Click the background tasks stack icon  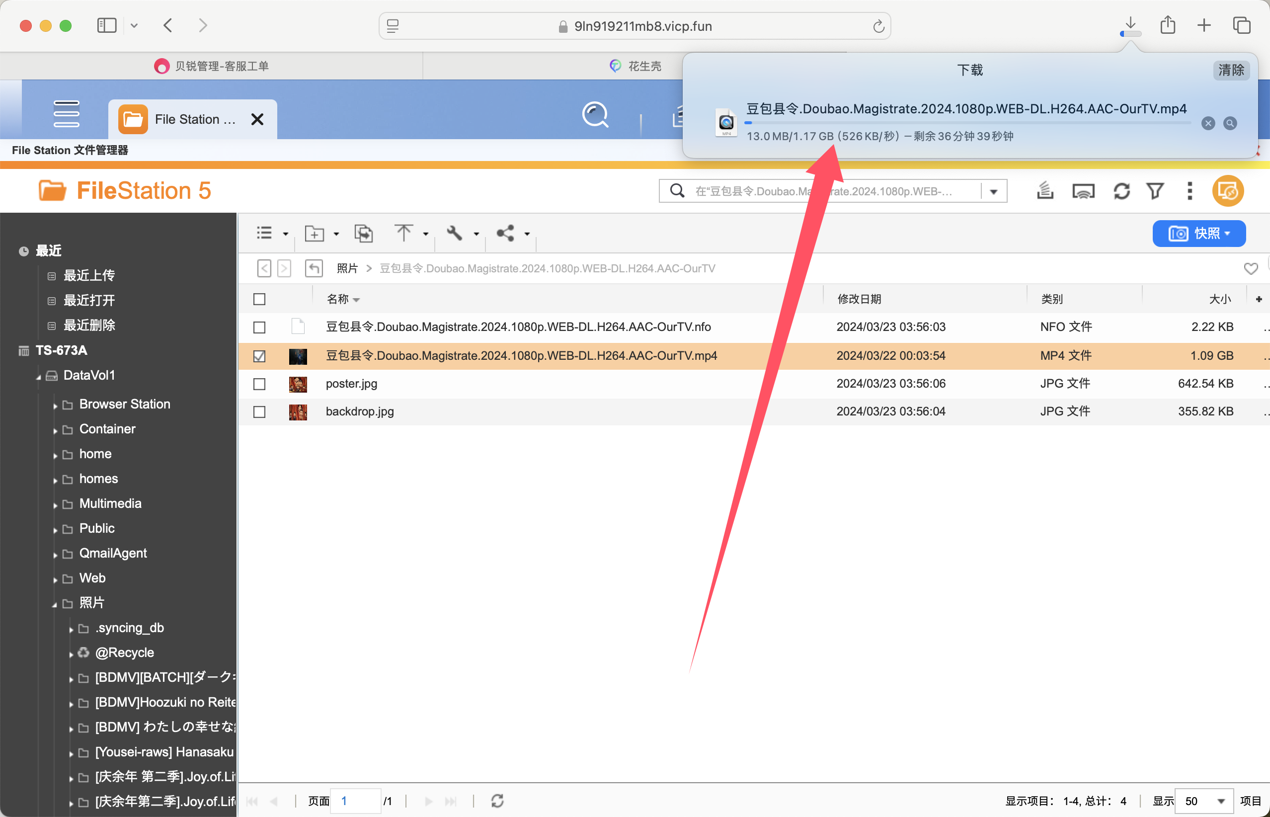1044,191
